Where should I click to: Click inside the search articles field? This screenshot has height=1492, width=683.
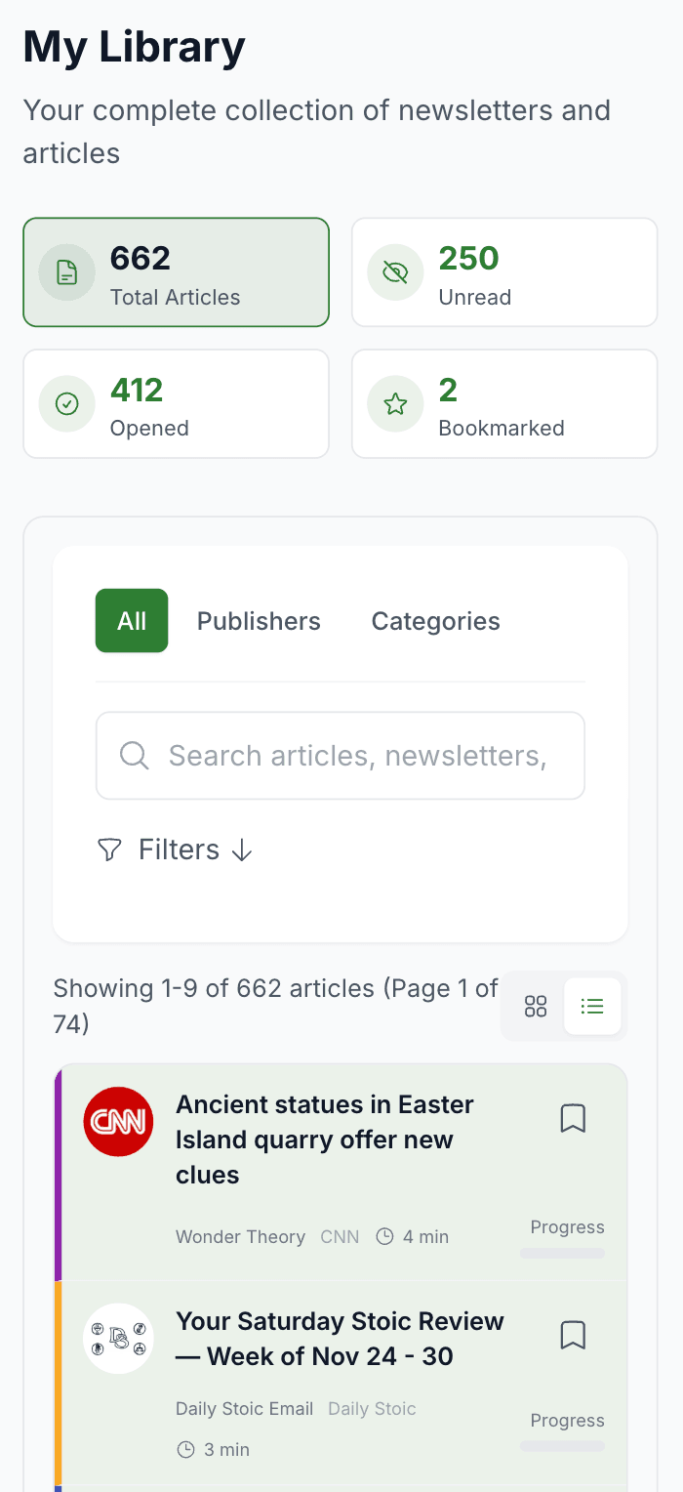pyautogui.click(x=341, y=755)
